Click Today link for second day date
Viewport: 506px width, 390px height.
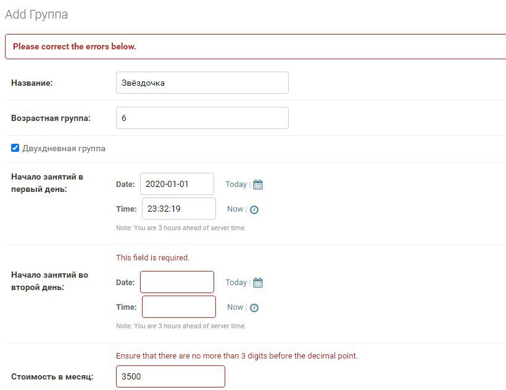pos(236,282)
